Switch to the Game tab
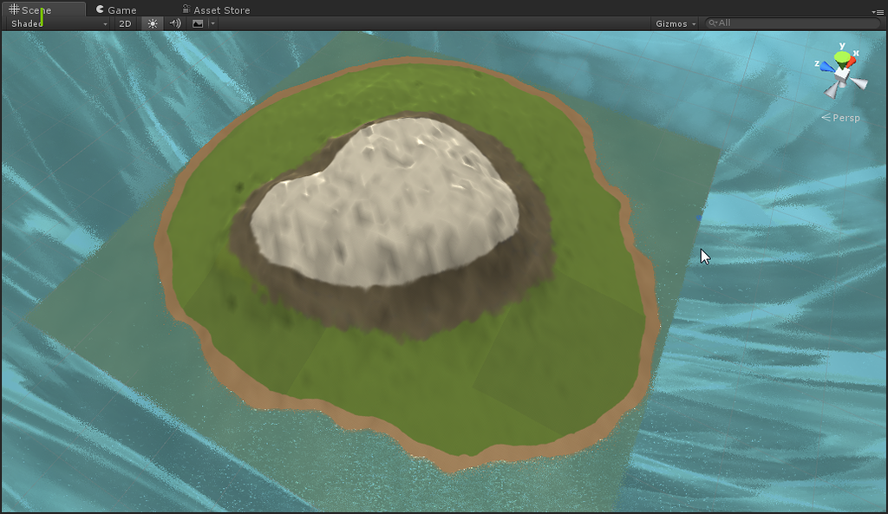Screen dimensions: 888x514 (121, 10)
